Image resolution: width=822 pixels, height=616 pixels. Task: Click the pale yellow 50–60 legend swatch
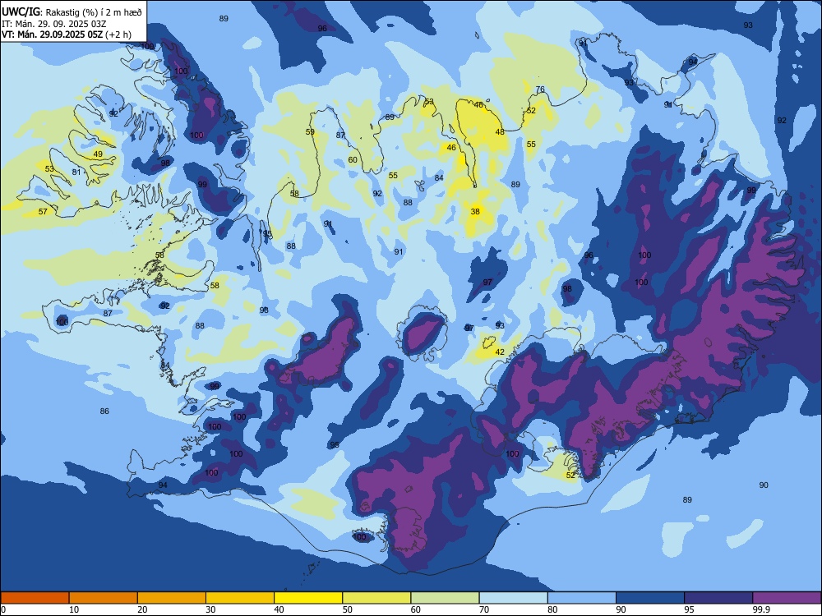[x=376, y=598]
